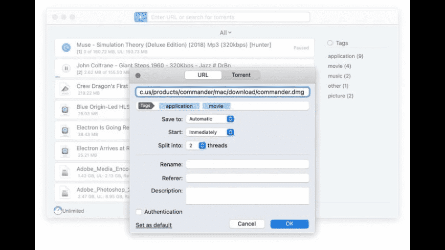Click the Paused status on Muse row

coord(301,48)
